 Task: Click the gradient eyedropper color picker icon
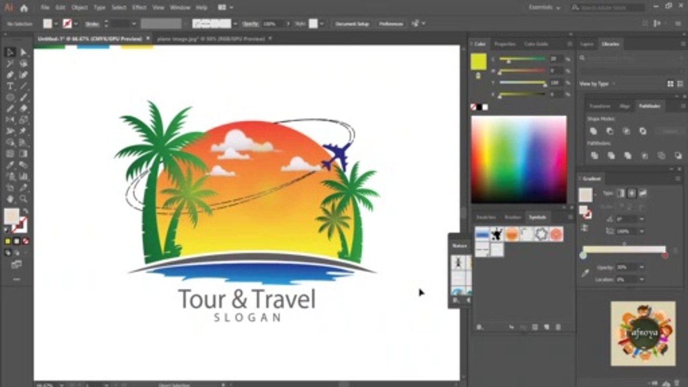click(x=585, y=273)
